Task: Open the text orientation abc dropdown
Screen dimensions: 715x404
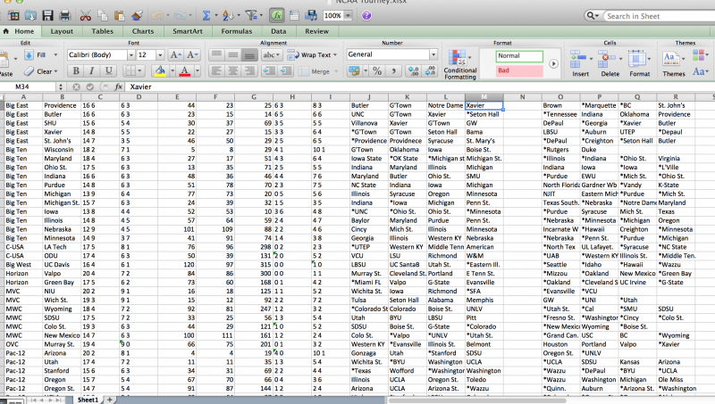Action: pyautogui.click(x=272, y=55)
